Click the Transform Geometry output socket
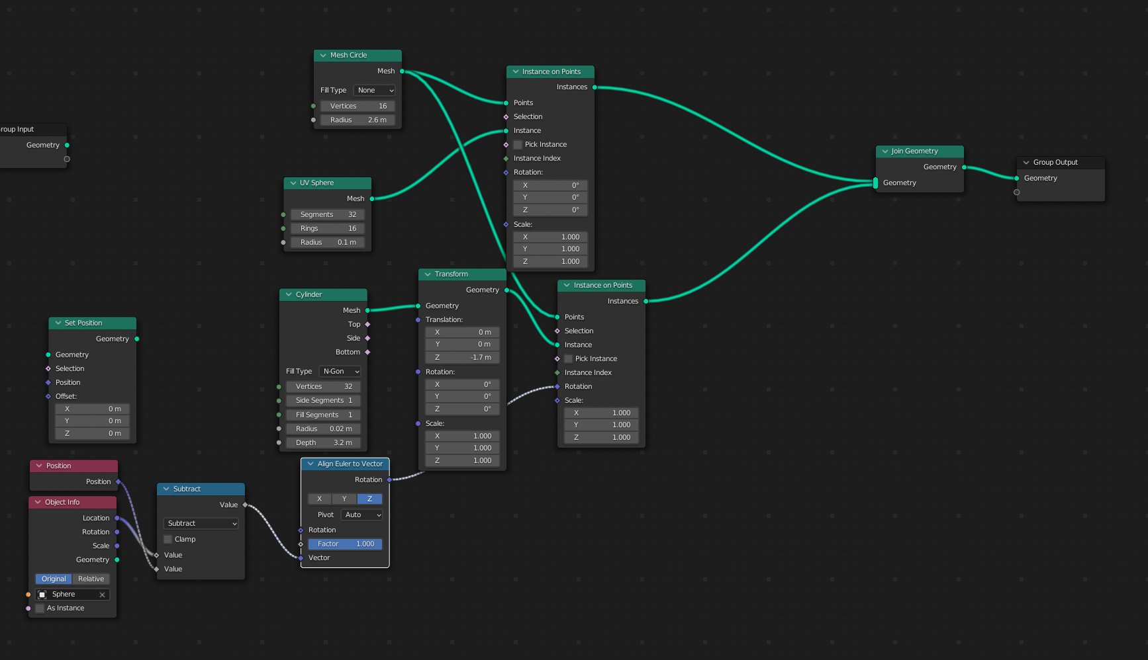The image size is (1148, 660). [506, 290]
